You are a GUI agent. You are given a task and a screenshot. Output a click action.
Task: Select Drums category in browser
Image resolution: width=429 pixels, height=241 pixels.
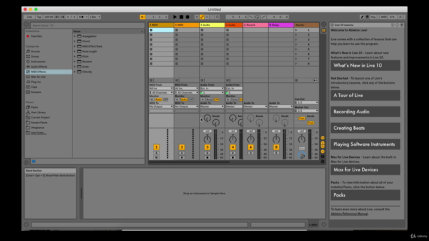coord(35,56)
